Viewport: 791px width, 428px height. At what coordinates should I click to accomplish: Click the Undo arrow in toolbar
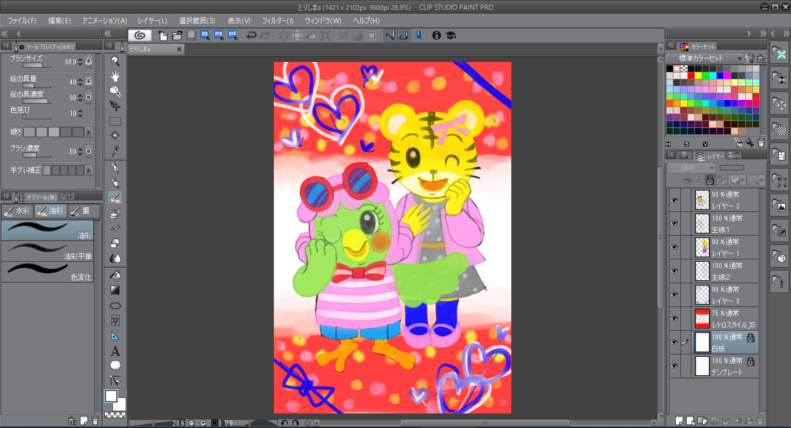(x=251, y=35)
